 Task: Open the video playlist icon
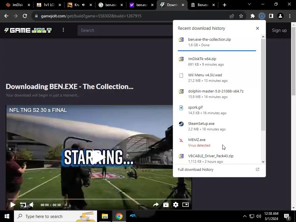coord(166,205)
